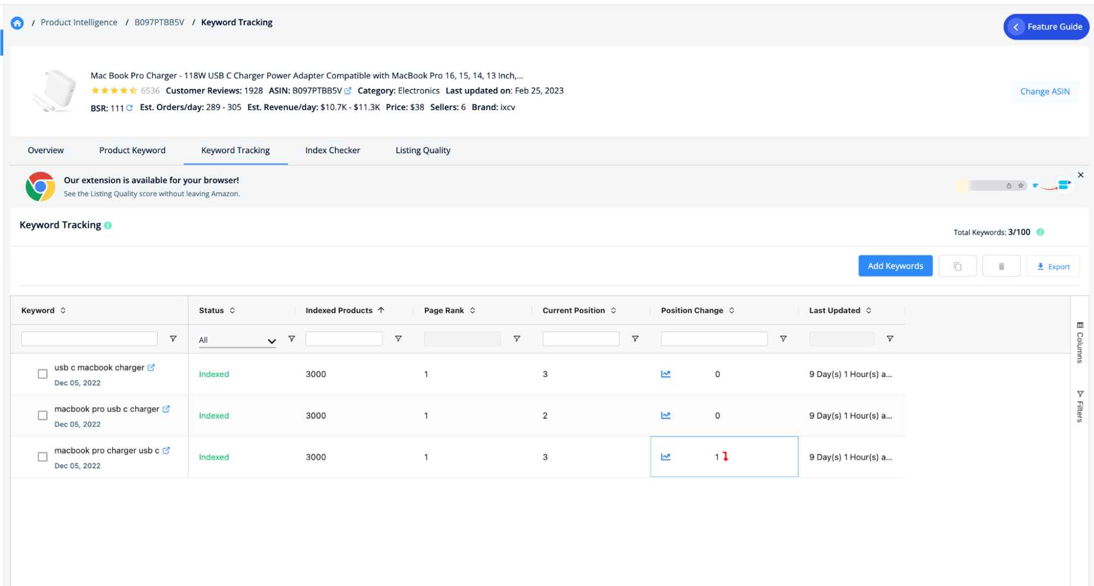
Task: Open chart icon for macbook pro charger usb c
Action: pos(666,457)
